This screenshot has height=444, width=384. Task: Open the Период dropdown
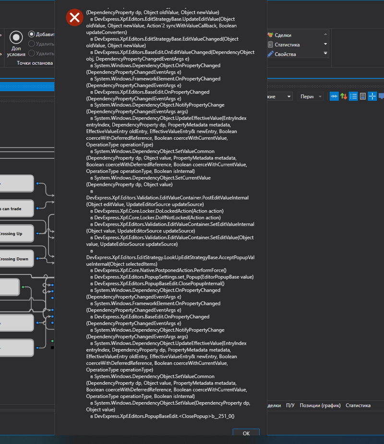click(x=311, y=96)
